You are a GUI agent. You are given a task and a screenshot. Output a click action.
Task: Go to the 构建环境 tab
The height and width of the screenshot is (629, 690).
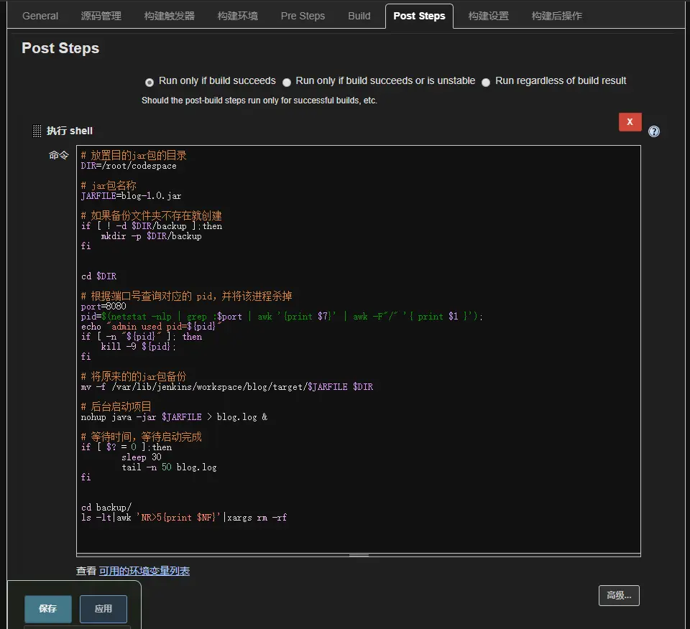click(x=238, y=16)
